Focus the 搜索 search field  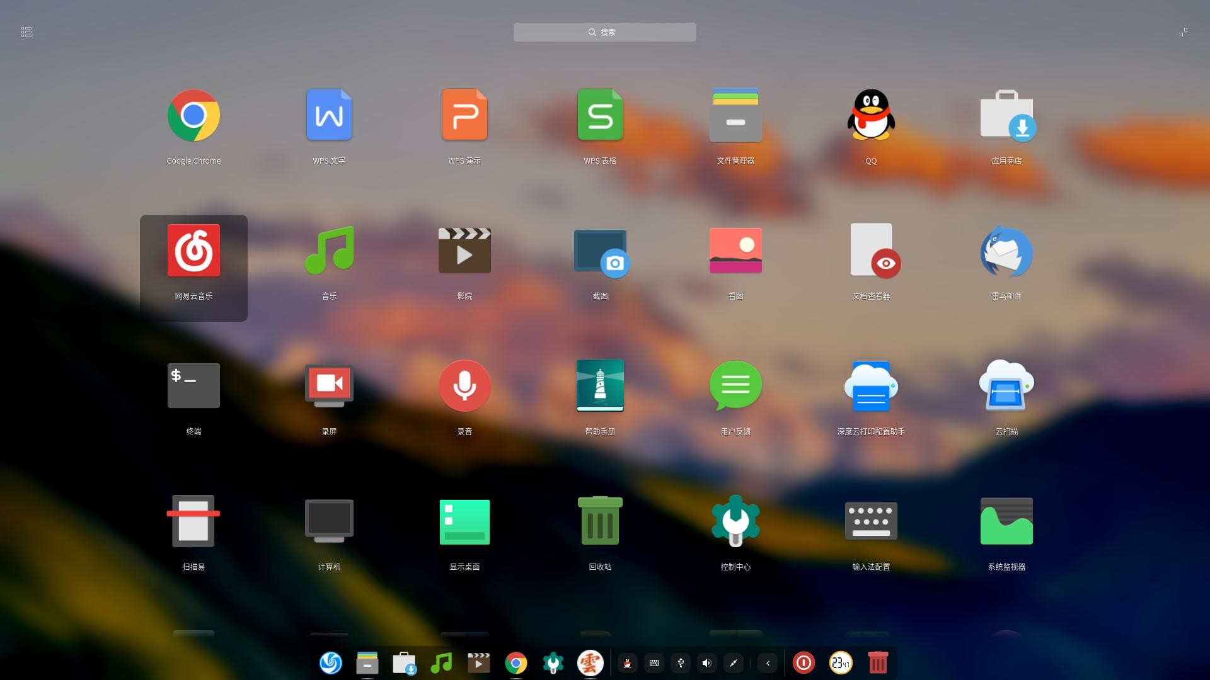pos(604,32)
